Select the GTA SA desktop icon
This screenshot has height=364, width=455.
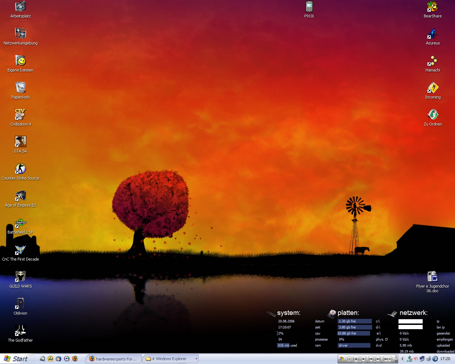[x=20, y=142]
